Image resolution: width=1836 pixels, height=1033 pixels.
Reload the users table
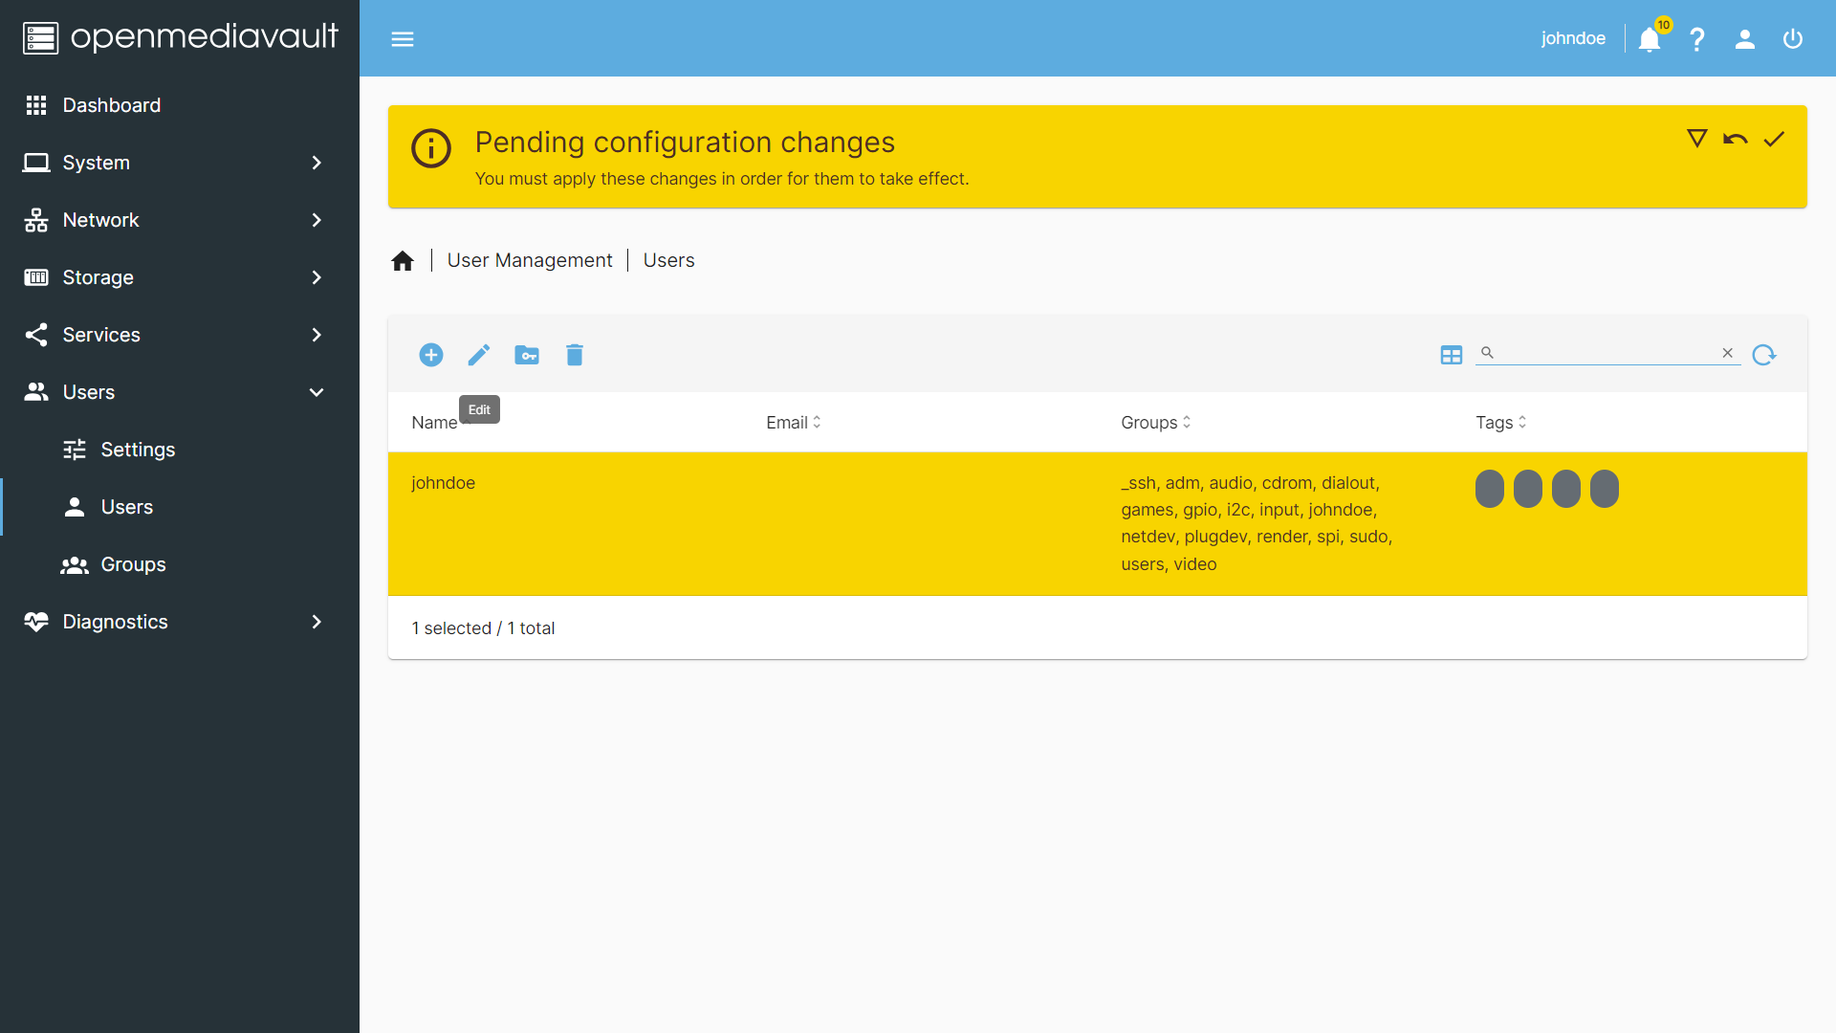tap(1764, 355)
